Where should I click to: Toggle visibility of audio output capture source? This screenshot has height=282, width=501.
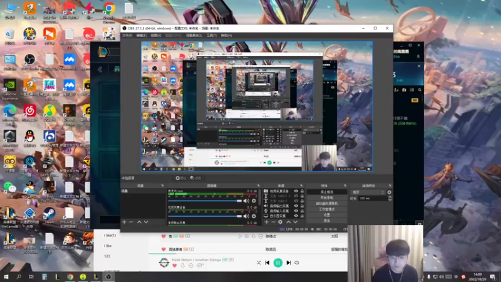[296, 206]
